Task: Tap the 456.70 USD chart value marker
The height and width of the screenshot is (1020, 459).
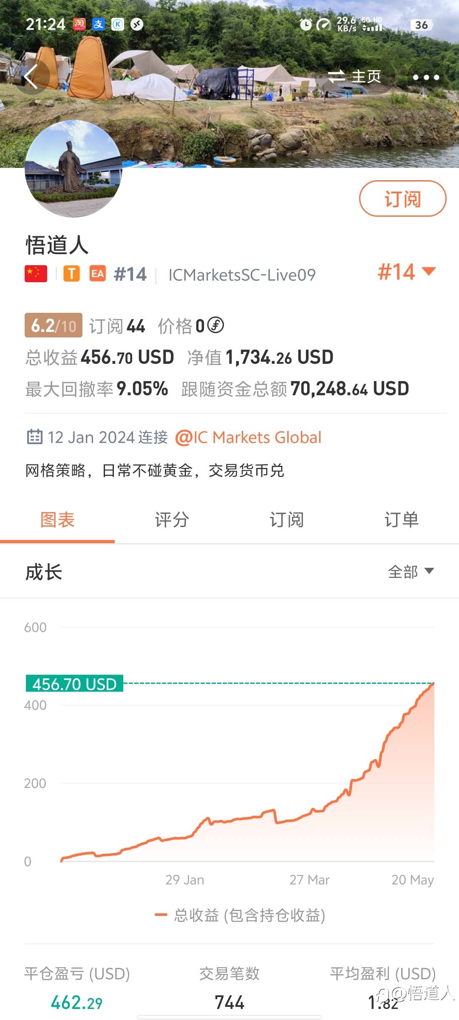Action: [75, 684]
